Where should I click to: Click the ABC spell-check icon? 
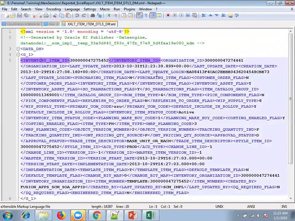(x=237, y=15)
